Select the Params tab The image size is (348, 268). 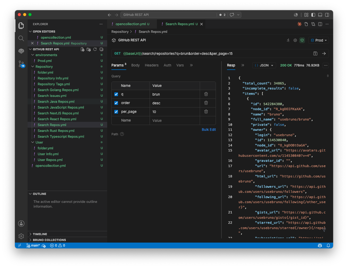tap(119, 65)
